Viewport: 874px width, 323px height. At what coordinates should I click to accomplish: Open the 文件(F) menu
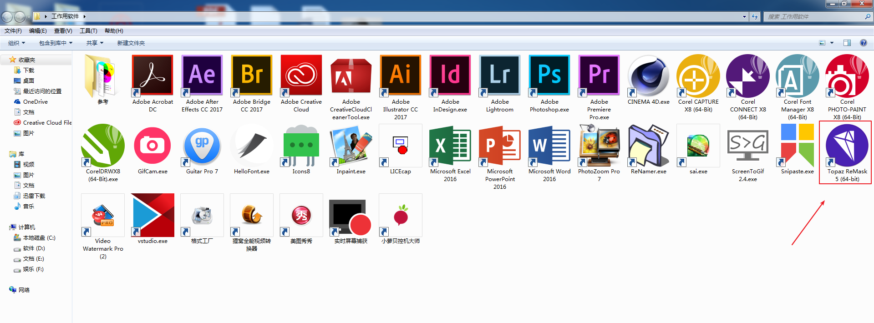[13, 31]
